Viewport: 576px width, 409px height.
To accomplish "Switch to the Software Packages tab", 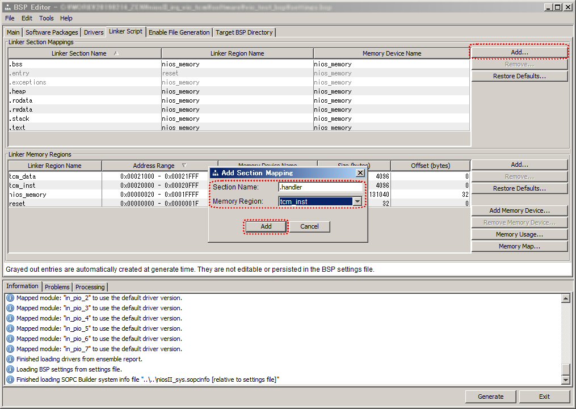I will click(52, 32).
